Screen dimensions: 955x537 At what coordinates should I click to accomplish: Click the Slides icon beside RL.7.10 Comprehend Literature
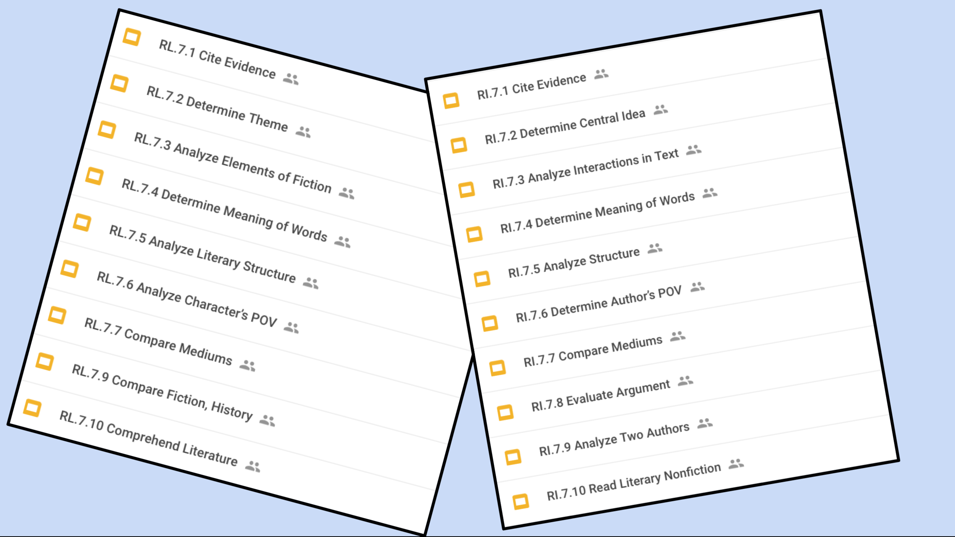point(32,408)
